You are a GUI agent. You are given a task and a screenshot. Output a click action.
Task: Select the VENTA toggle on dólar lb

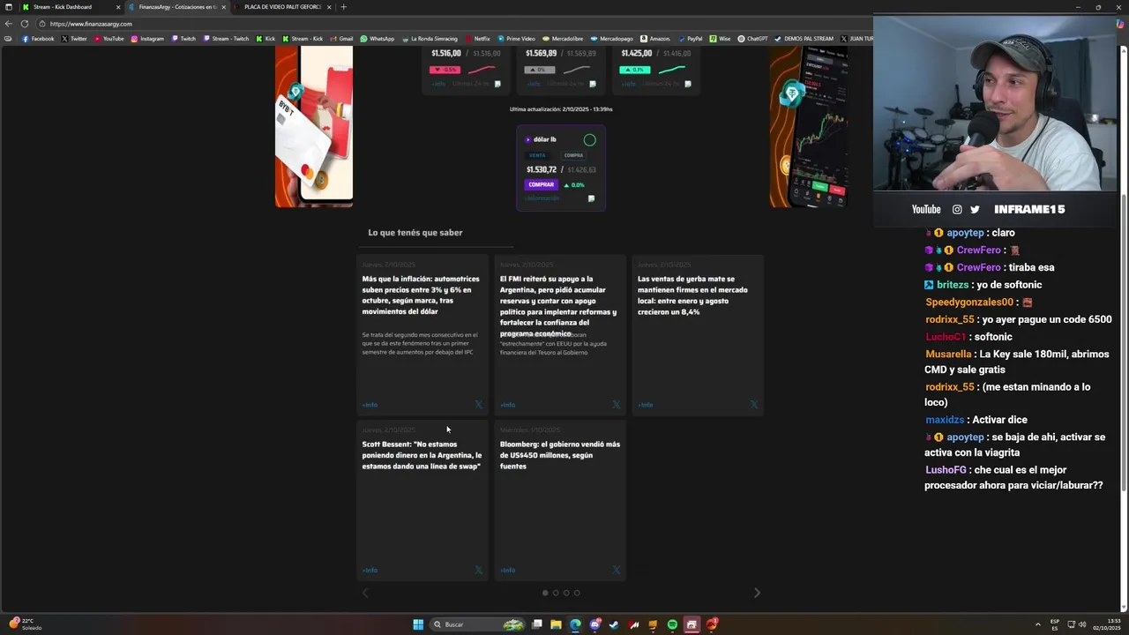(x=537, y=155)
